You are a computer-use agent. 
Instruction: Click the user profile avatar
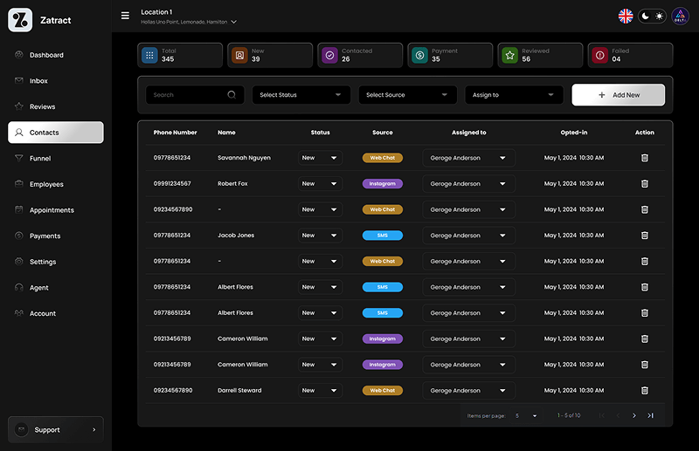(x=680, y=16)
